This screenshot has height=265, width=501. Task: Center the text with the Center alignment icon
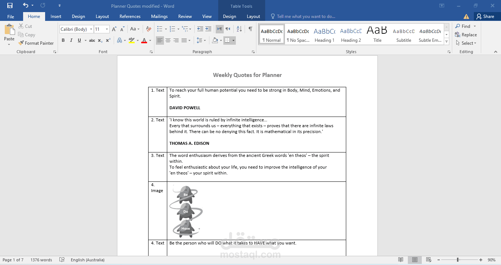[168, 40]
